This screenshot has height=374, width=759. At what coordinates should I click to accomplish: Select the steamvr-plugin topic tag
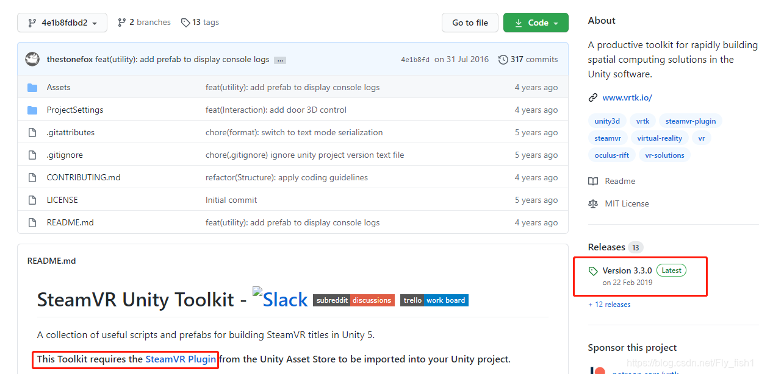point(691,121)
